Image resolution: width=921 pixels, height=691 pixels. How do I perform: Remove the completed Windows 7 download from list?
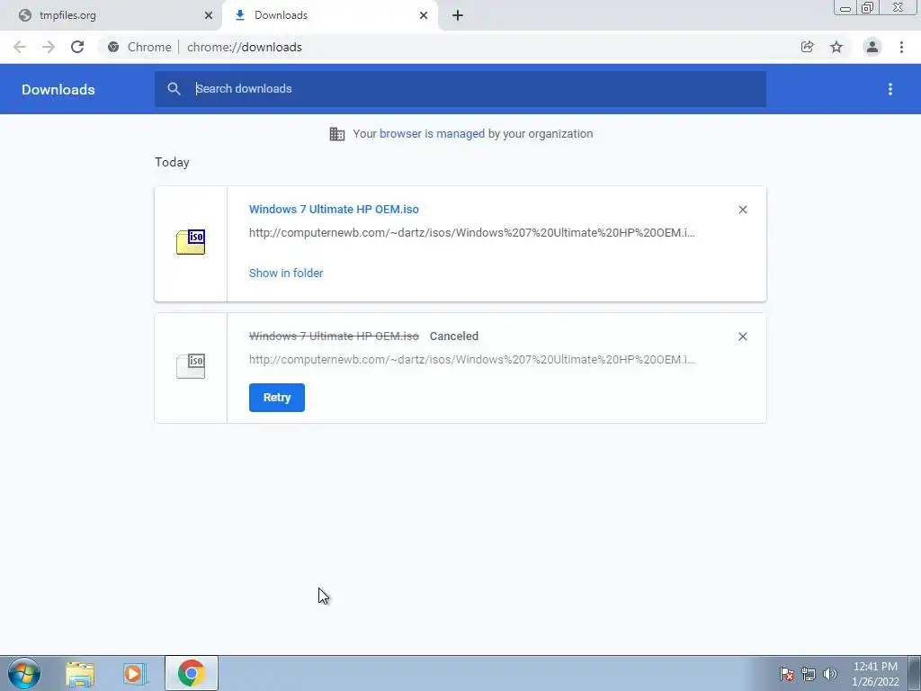(743, 210)
